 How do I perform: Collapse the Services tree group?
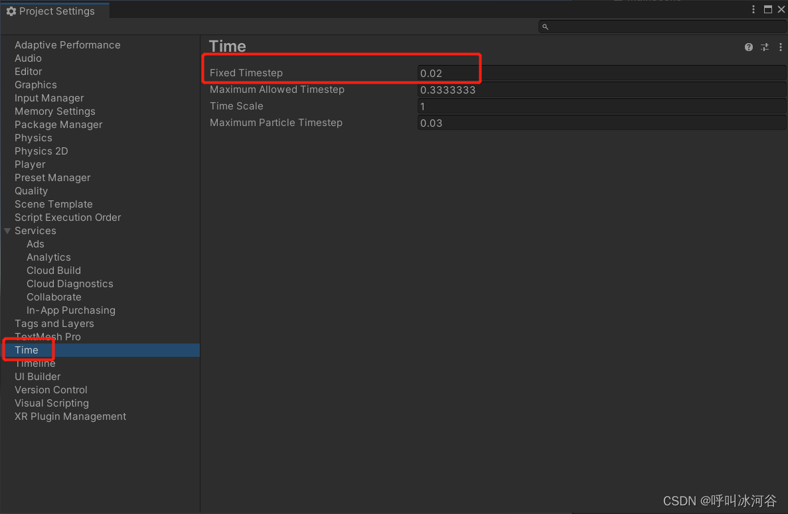click(x=7, y=231)
